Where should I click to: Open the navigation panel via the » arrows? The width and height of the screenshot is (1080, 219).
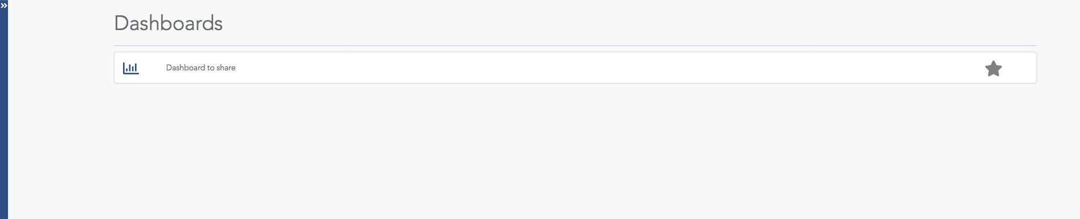pos(4,6)
